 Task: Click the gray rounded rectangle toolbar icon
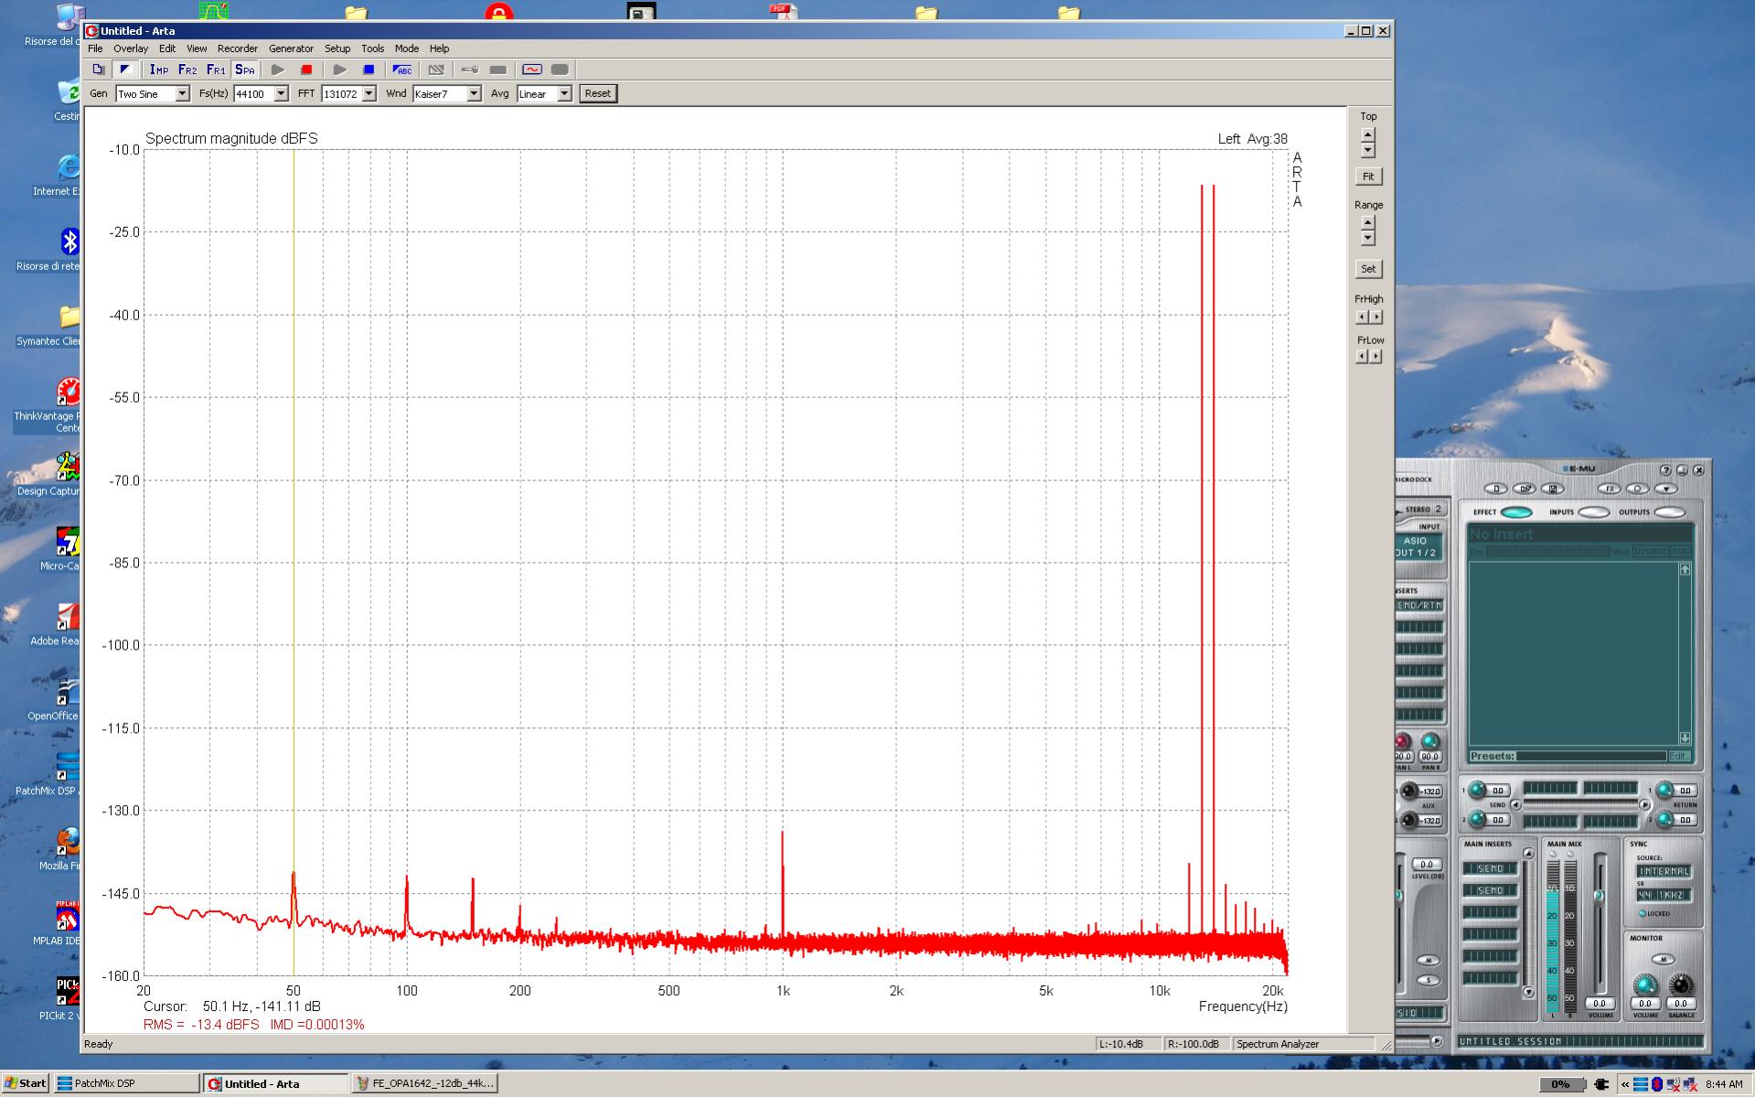(561, 70)
